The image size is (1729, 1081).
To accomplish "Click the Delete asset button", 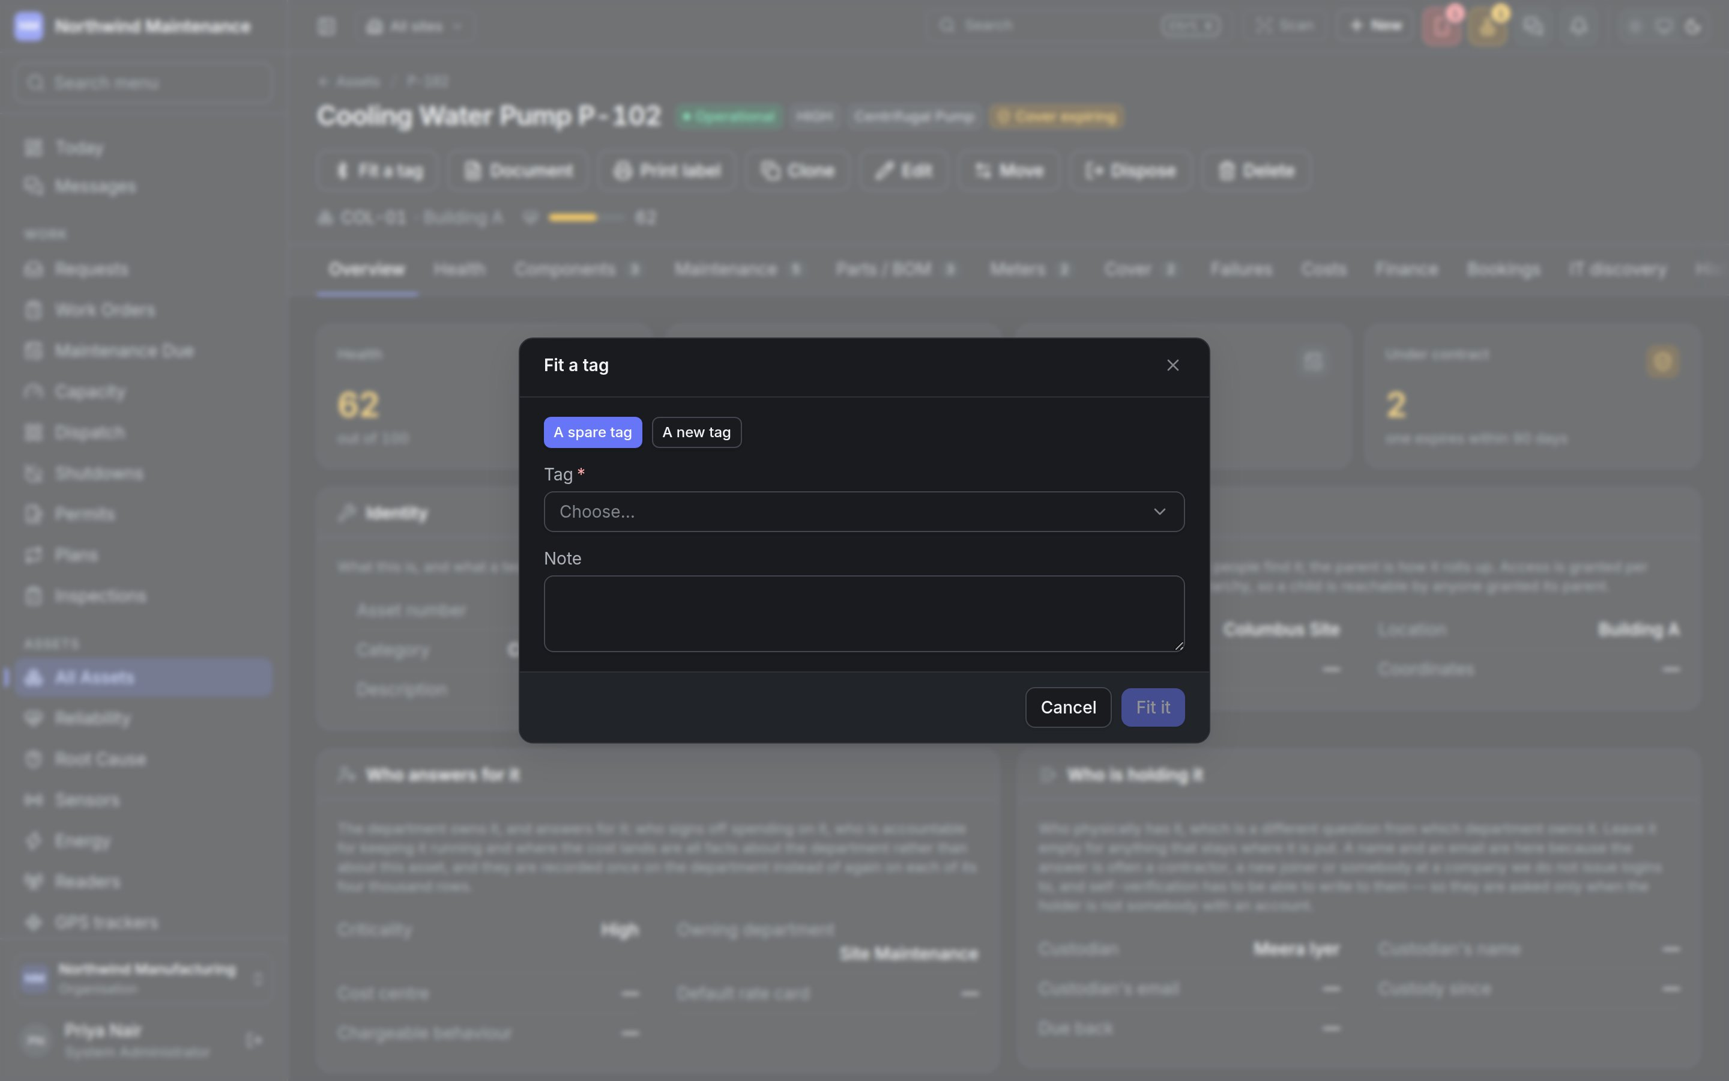I will (x=1257, y=171).
